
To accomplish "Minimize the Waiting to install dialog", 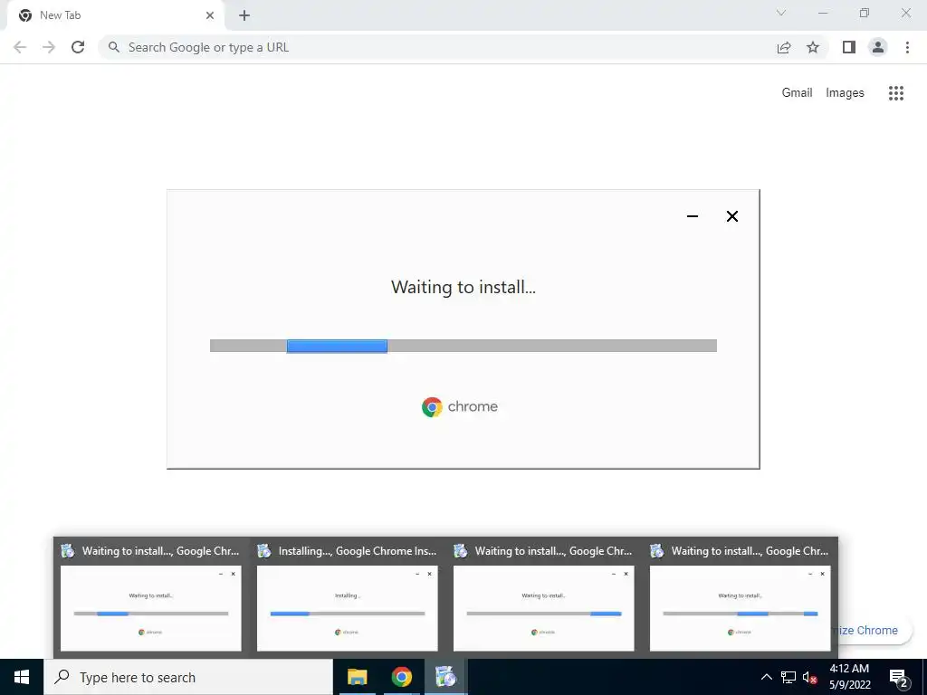I will tap(693, 216).
